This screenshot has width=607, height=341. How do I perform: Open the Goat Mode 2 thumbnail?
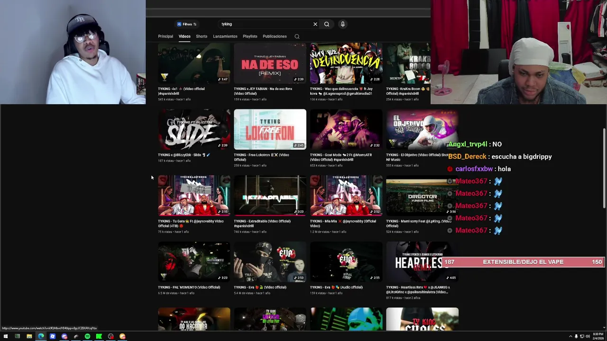[x=346, y=129]
